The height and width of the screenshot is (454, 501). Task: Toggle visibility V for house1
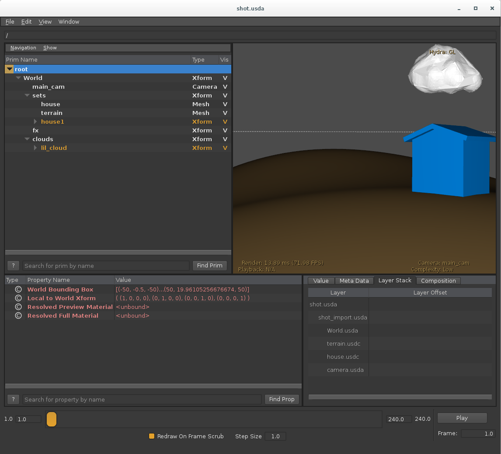click(225, 121)
